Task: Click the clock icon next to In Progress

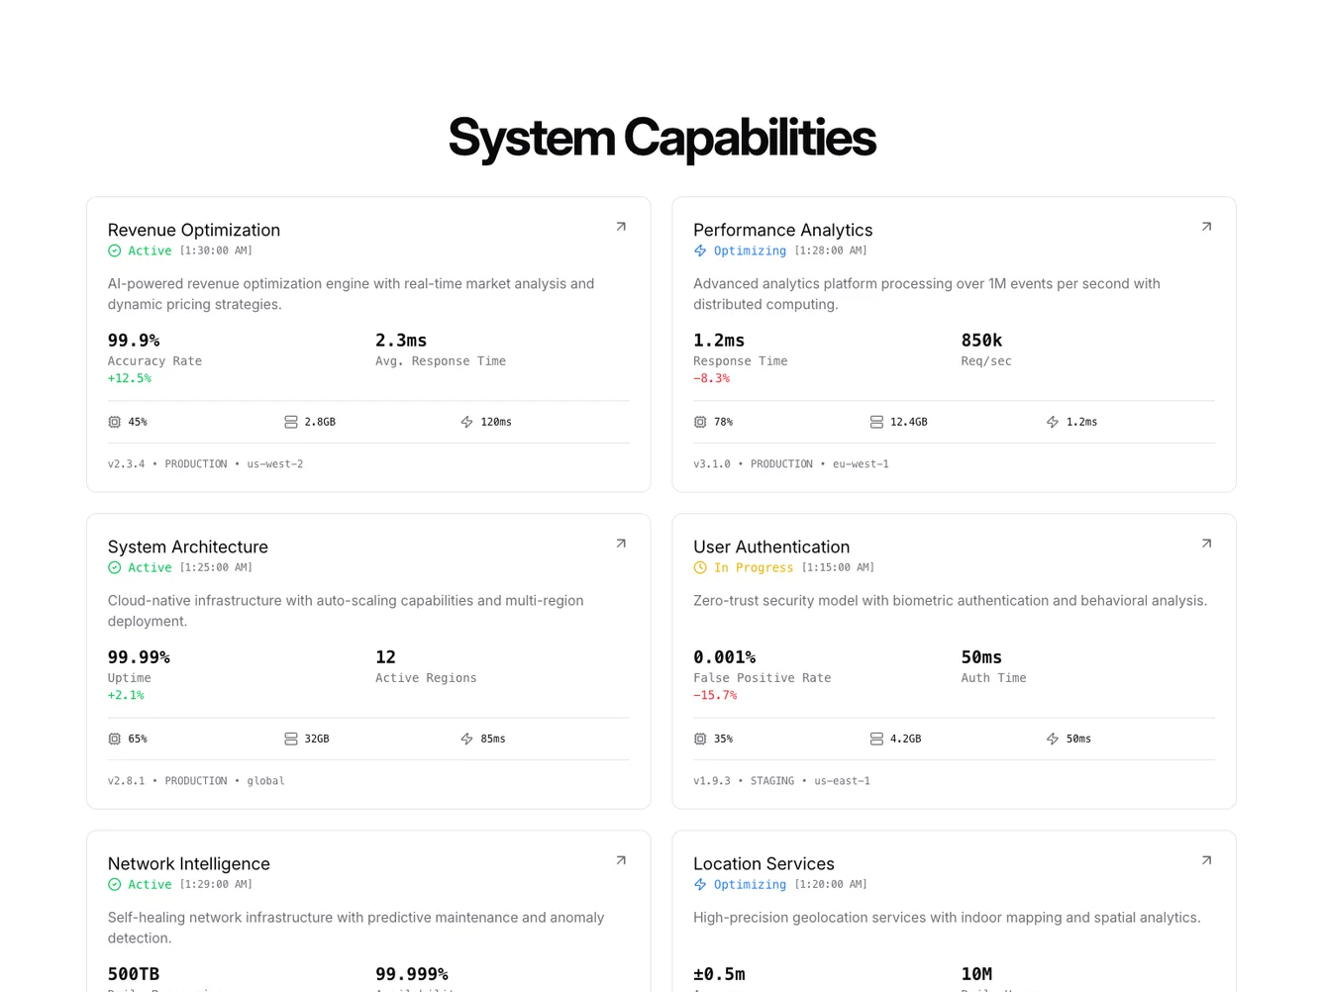Action: coord(700,567)
